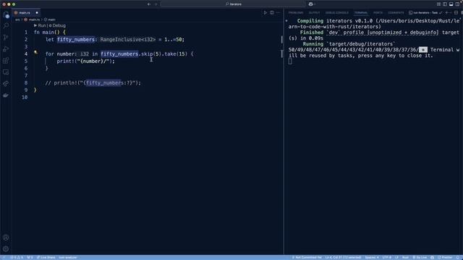Open the Source Control view
The width and height of the screenshot is (463, 260).
[6, 38]
